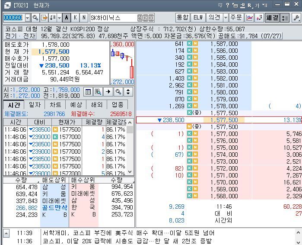Switch to the 차트 tab
The image size is (302, 245).
[x=55, y=105]
